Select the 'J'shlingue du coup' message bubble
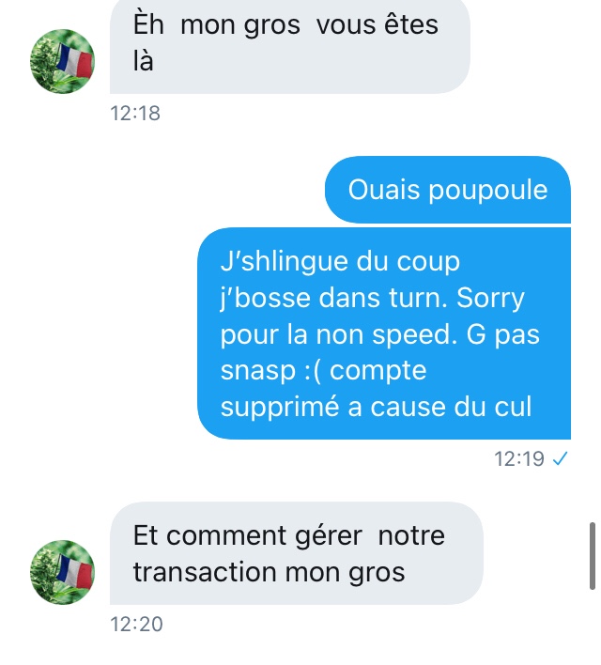 (x=384, y=333)
